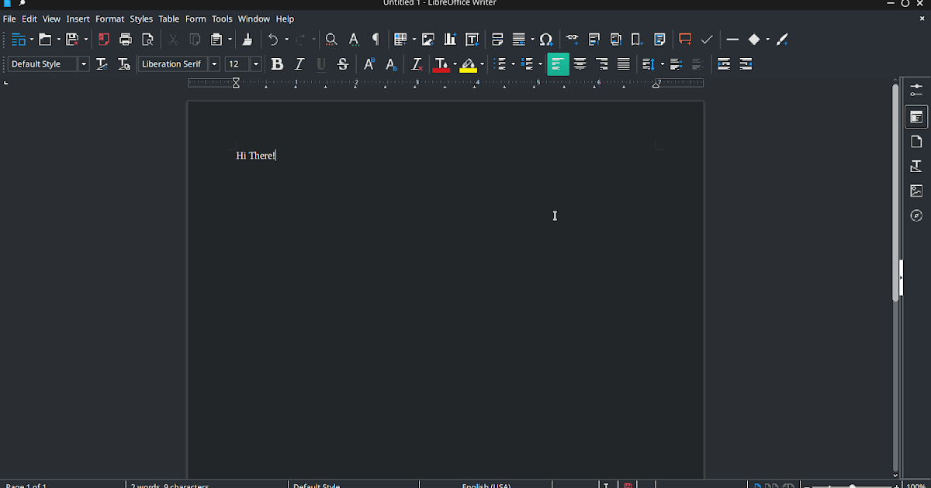This screenshot has height=488, width=931.
Task: Toggle formatting marks visibility
Action: click(x=376, y=40)
